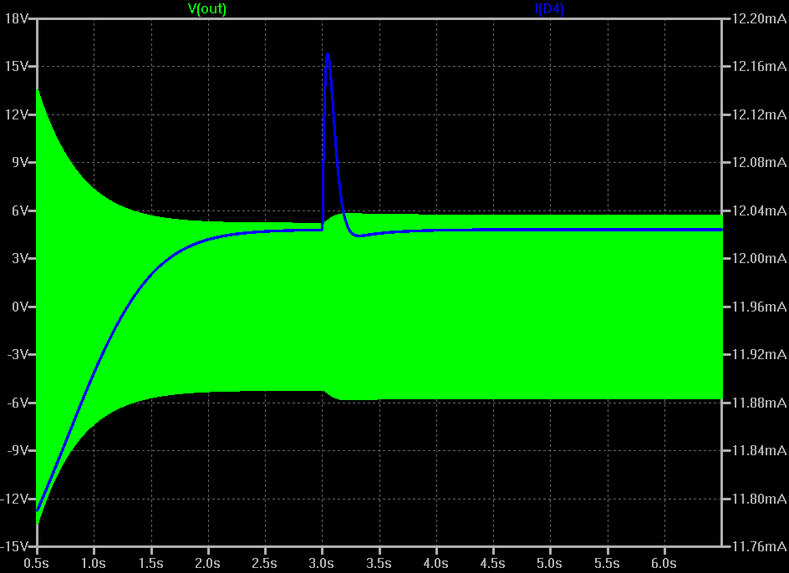
Task: Click the 11.80mA right axis label
Action: (x=759, y=499)
